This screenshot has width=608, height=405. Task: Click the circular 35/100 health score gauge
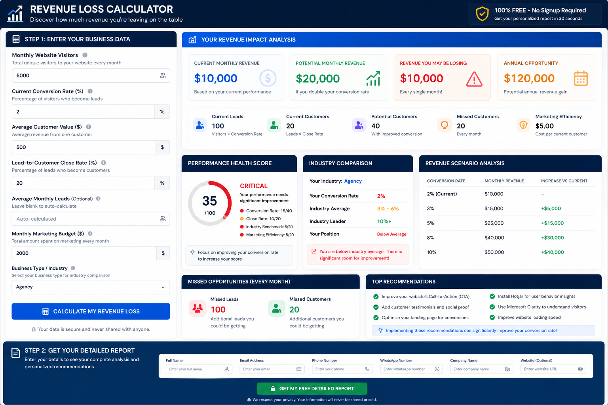[x=210, y=203]
